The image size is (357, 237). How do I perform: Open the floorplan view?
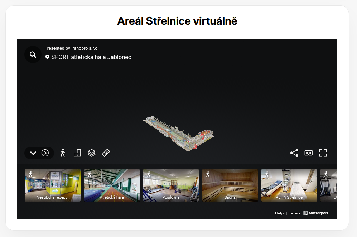click(77, 153)
